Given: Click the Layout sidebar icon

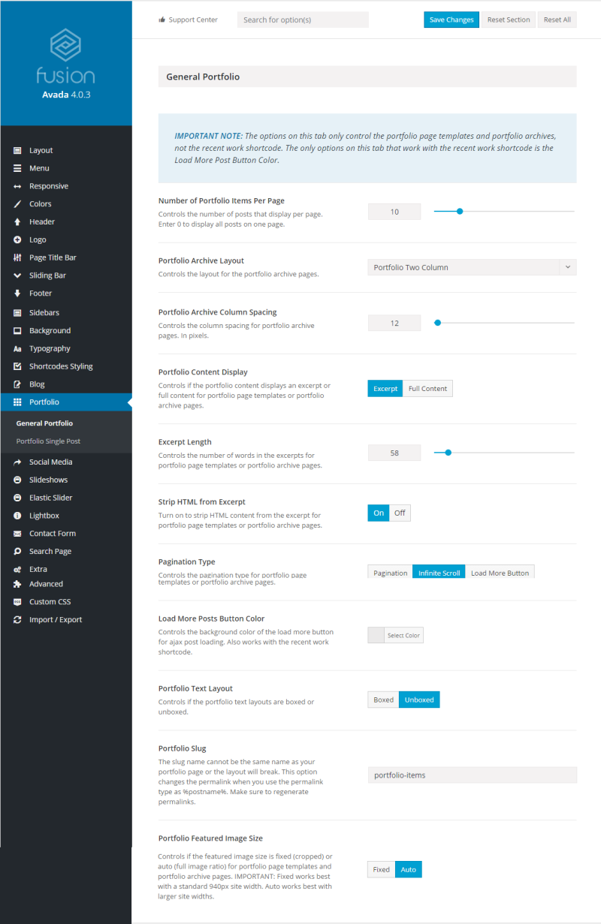Looking at the screenshot, I should [17, 150].
